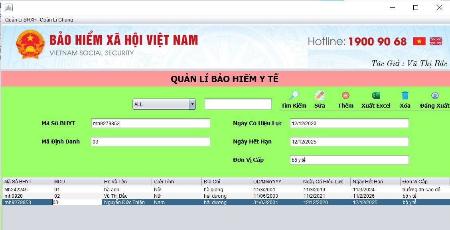The image size is (450, 230).
Task: Select the UK flag language icon
Action: coord(436,41)
